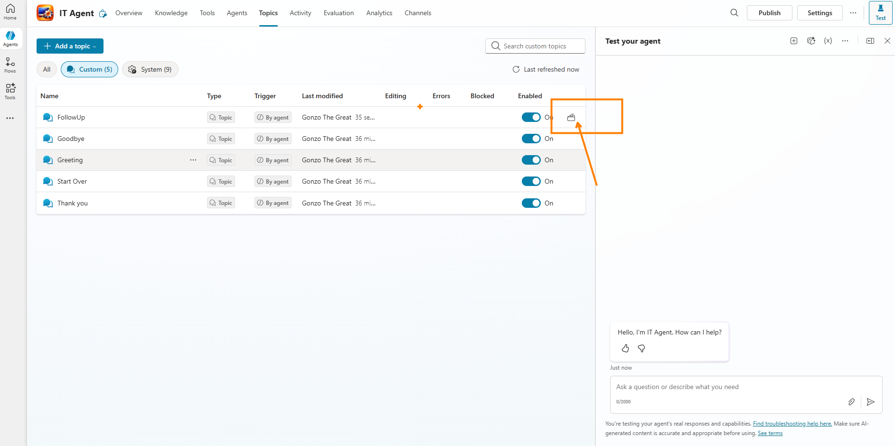Screen dimensions: 895x446
Task: Click the Publish button
Action: pyautogui.click(x=769, y=13)
